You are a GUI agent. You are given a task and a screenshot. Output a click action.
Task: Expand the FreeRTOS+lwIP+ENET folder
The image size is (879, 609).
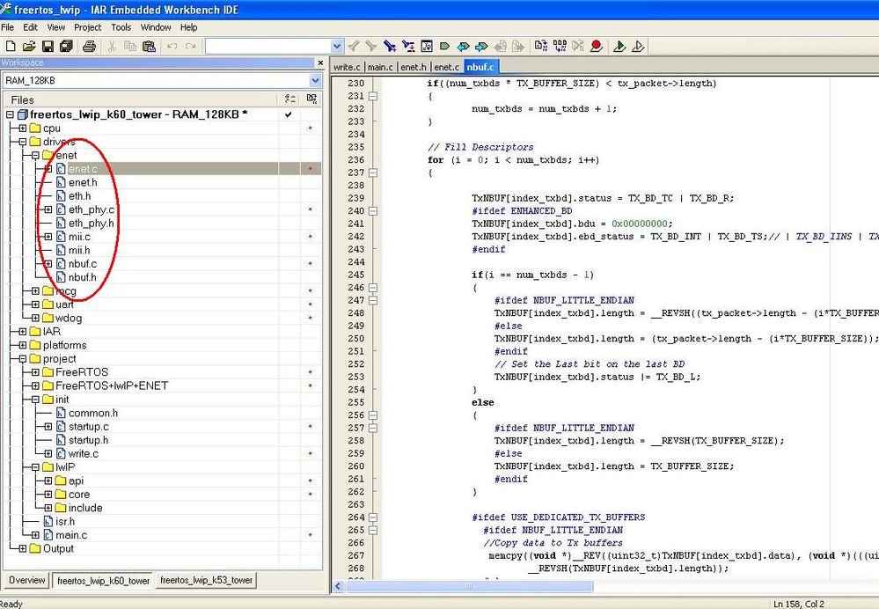pos(35,385)
